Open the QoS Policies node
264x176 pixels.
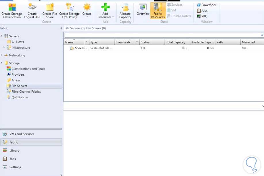[18, 97]
